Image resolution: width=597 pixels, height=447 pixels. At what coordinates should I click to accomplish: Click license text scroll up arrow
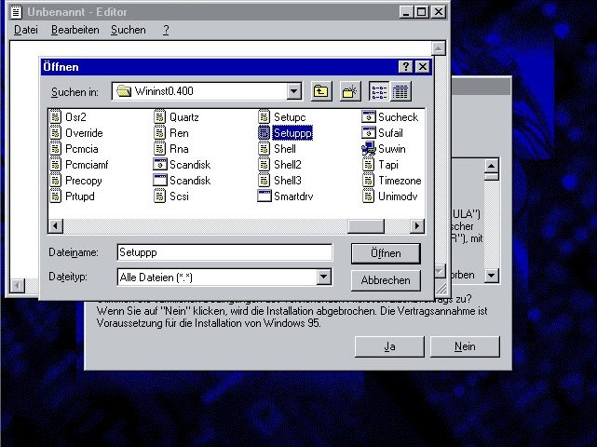[492, 166]
